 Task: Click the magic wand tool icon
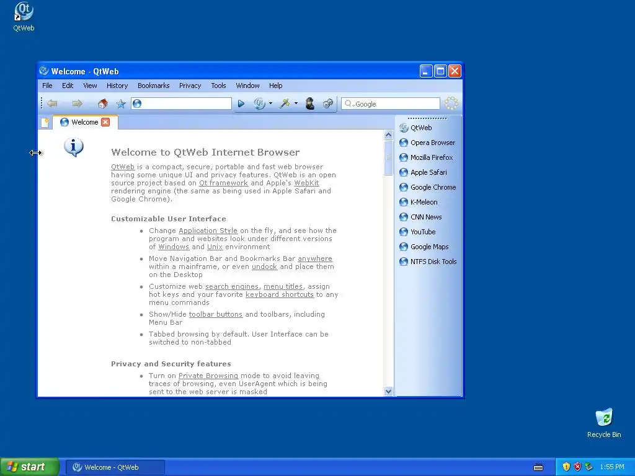285,104
